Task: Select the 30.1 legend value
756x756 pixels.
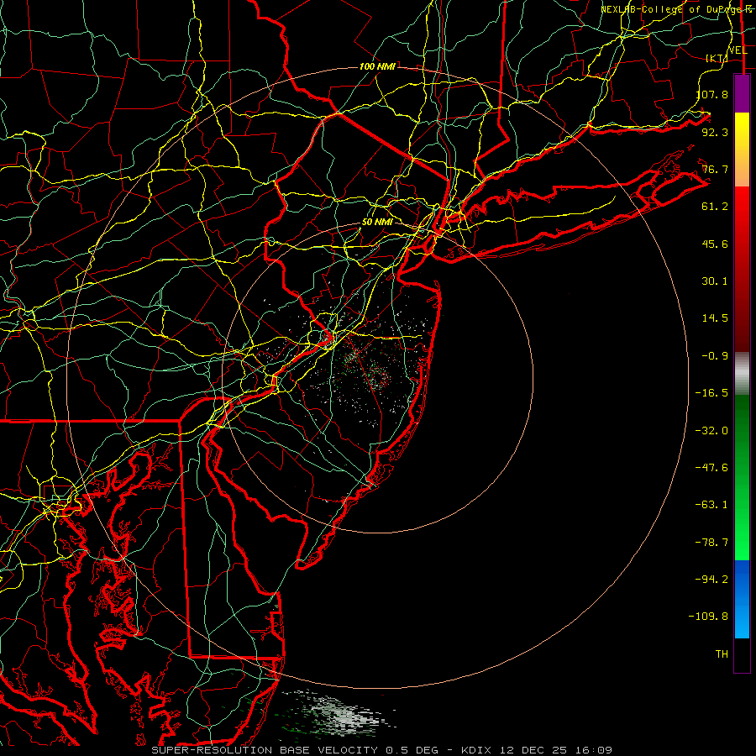Action: pyautogui.click(x=715, y=281)
